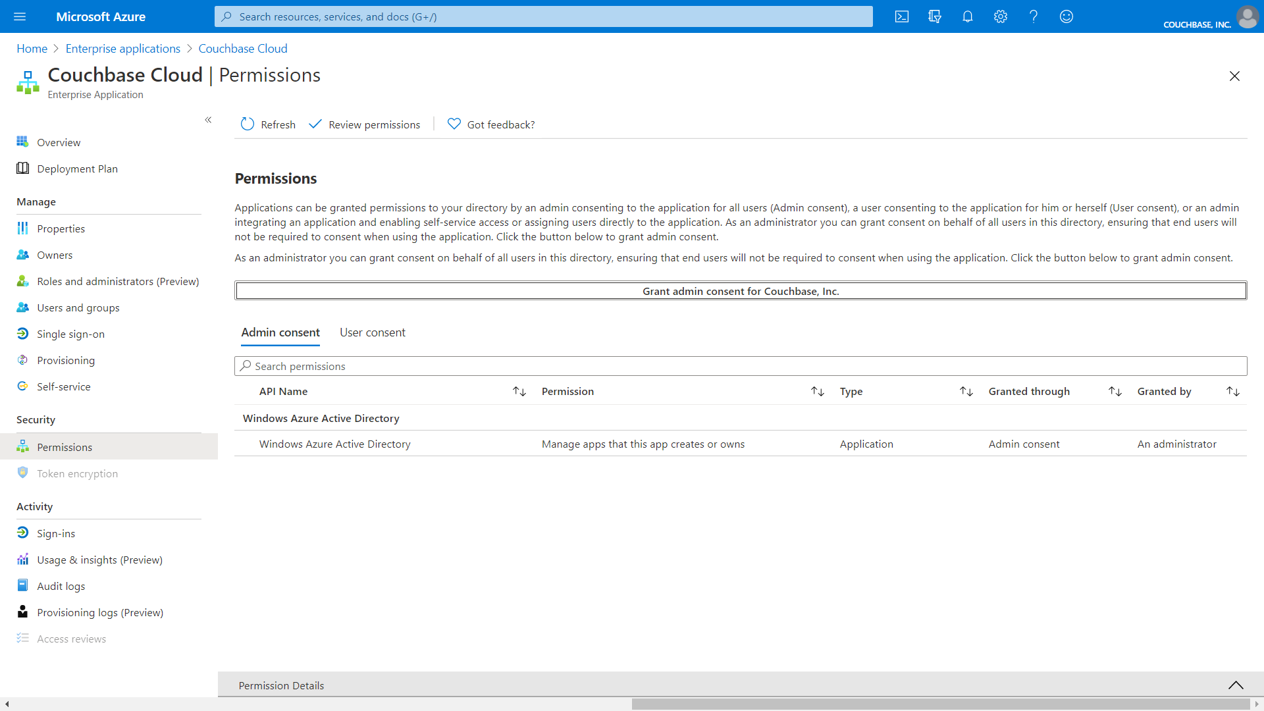This screenshot has width=1264, height=711.
Task: Open the Provisioning section
Action: pos(66,360)
